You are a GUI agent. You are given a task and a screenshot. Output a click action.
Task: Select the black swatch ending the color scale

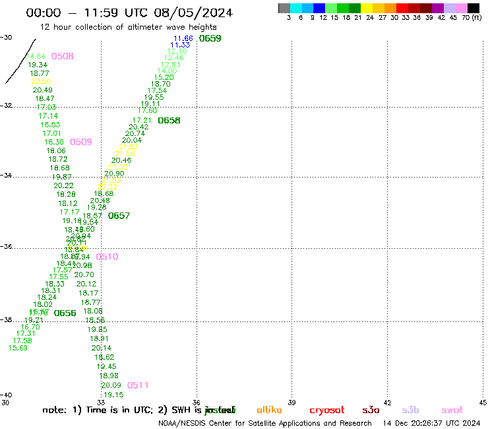[x=473, y=9]
